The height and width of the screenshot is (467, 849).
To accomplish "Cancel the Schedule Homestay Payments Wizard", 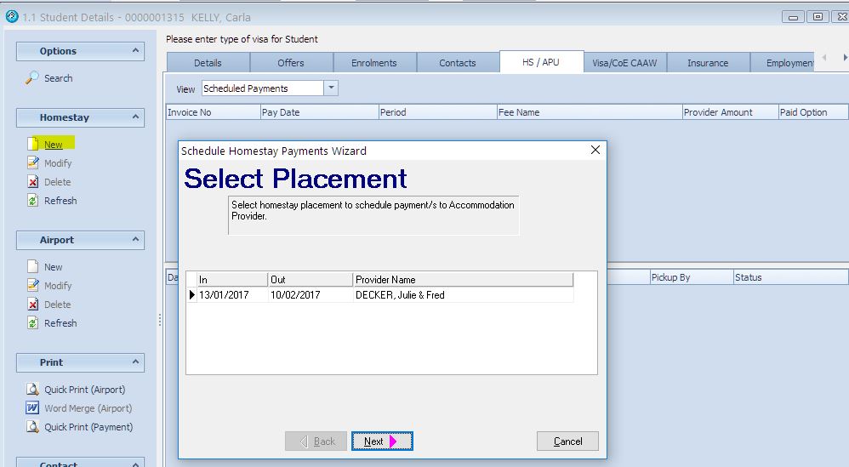I will click(567, 441).
